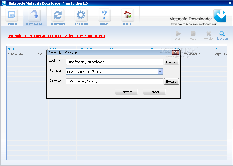
Task: Focus the Add File input field
Action: coord(114,62)
